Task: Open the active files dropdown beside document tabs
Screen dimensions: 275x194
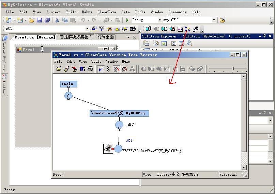Action: [128, 37]
